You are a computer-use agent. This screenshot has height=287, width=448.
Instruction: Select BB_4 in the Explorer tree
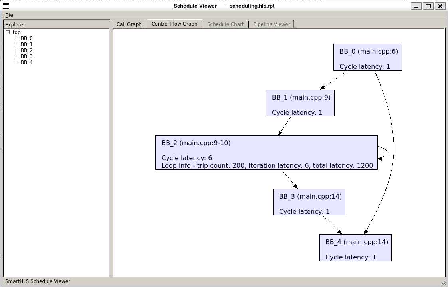point(26,62)
